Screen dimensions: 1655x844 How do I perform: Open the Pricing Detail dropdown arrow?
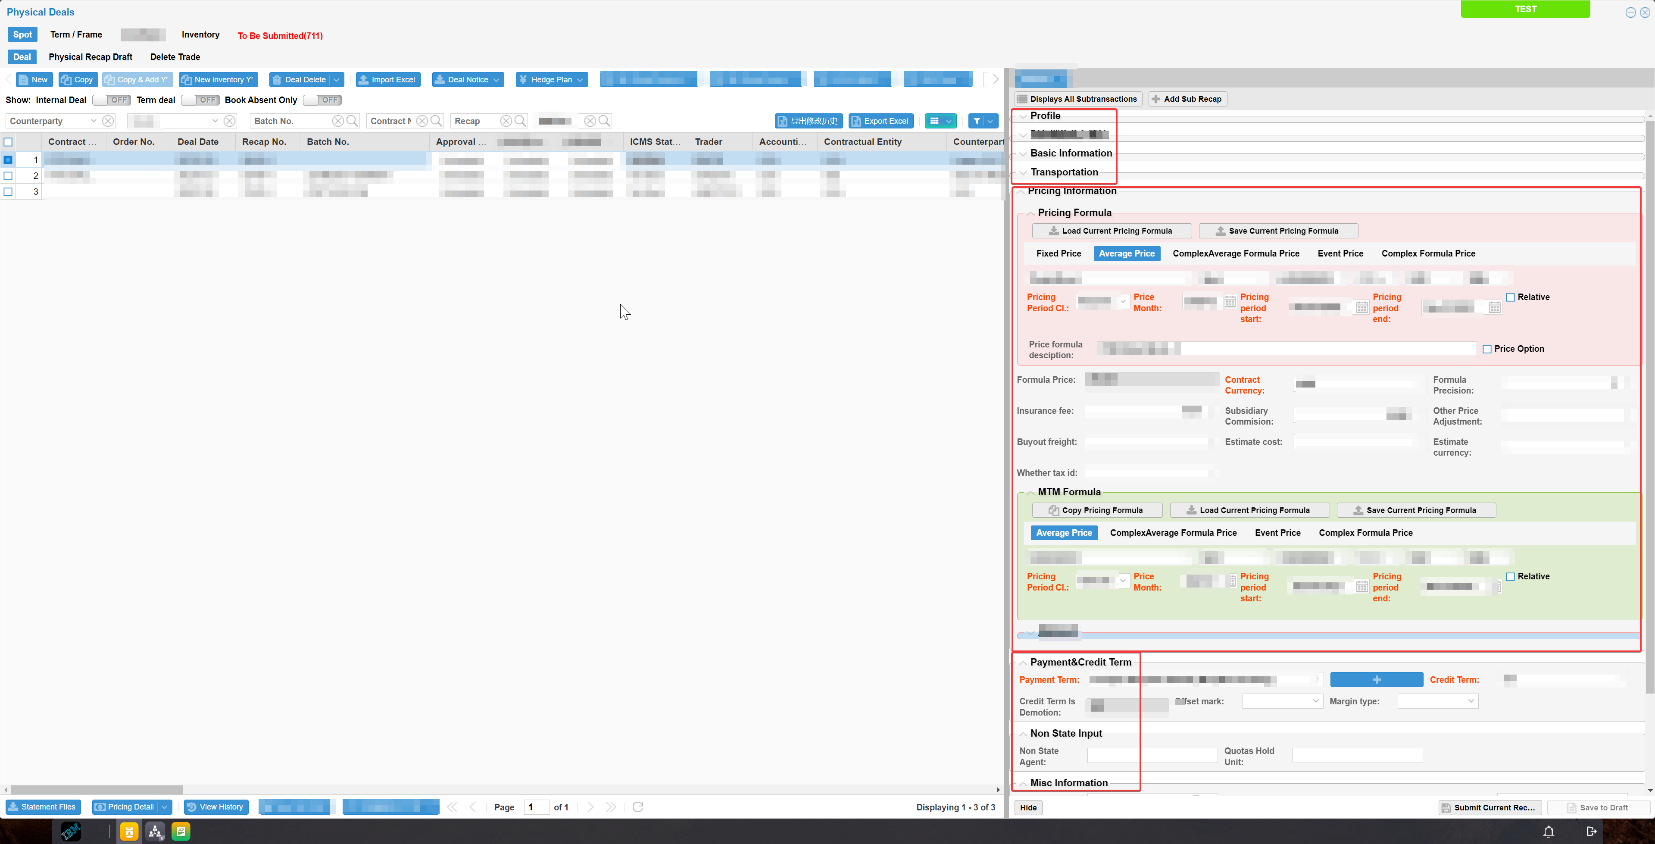165,807
